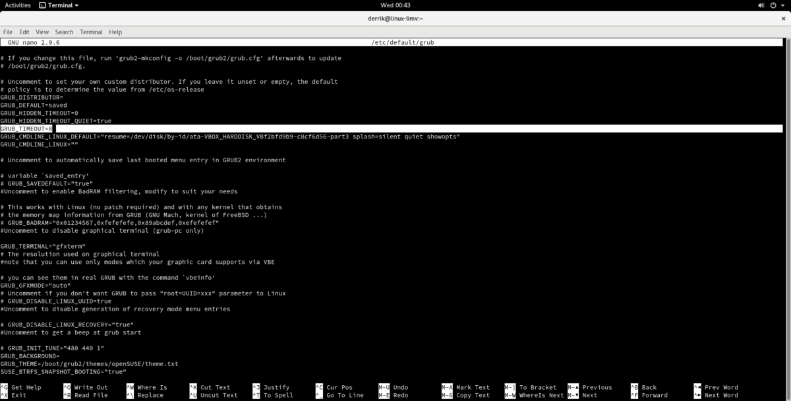Click the ^W Where Is shortcut
The image size is (791, 401).
click(x=147, y=388)
